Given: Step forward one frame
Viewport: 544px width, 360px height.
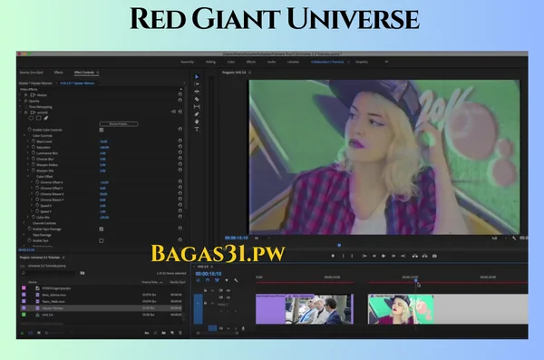Looking at the screenshot, I should pos(393,256).
